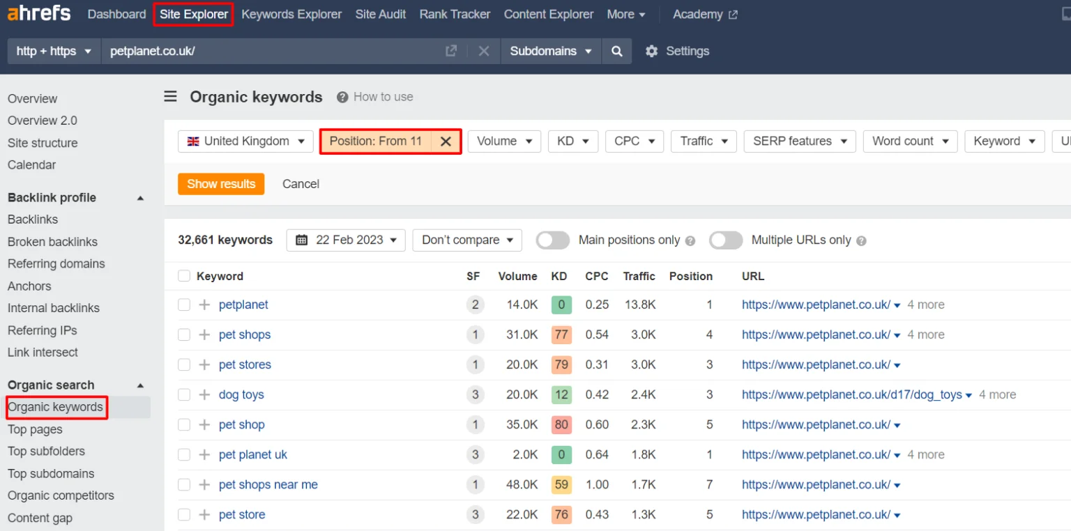Click SF badge 3 in dog toys row

pyautogui.click(x=475, y=394)
